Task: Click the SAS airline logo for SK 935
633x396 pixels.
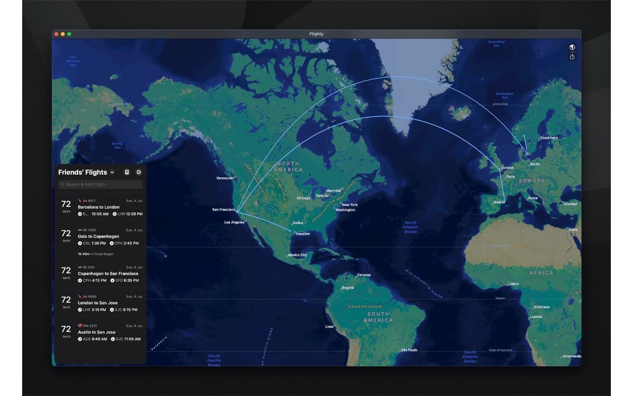Action: (x=80, y=267)
